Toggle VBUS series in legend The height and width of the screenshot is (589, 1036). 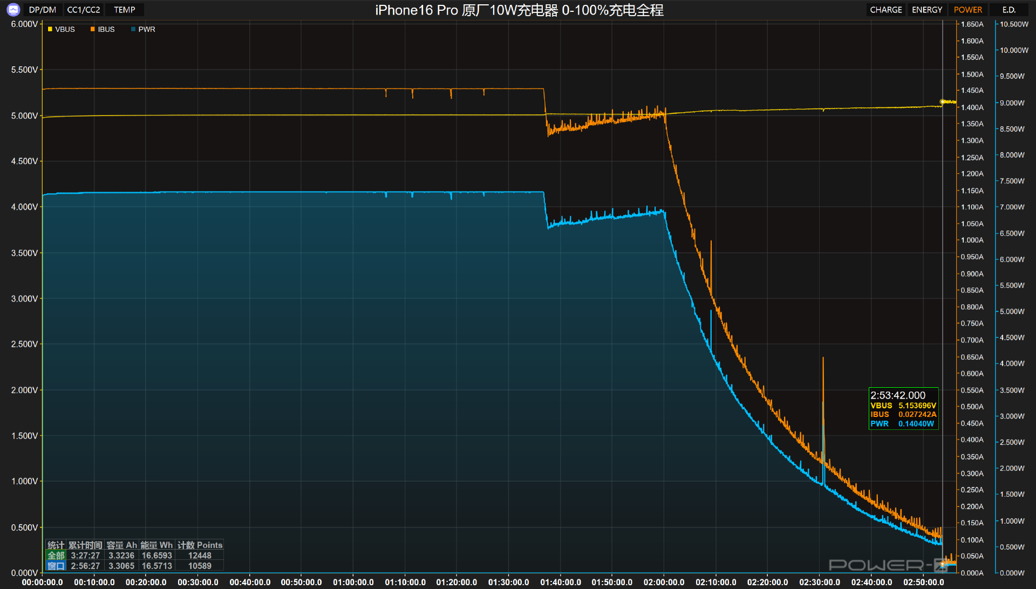click(x=62, y=29)
